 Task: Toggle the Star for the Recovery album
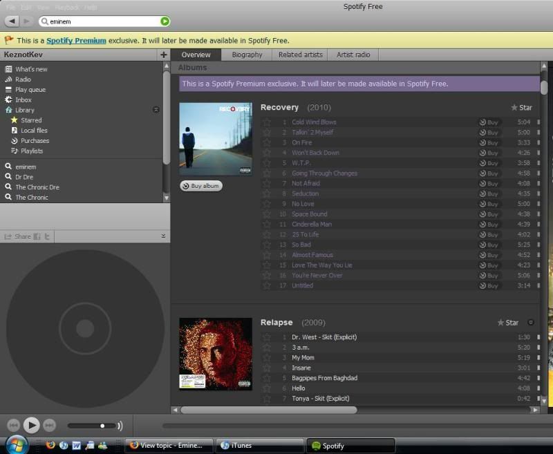click(521, 108)
